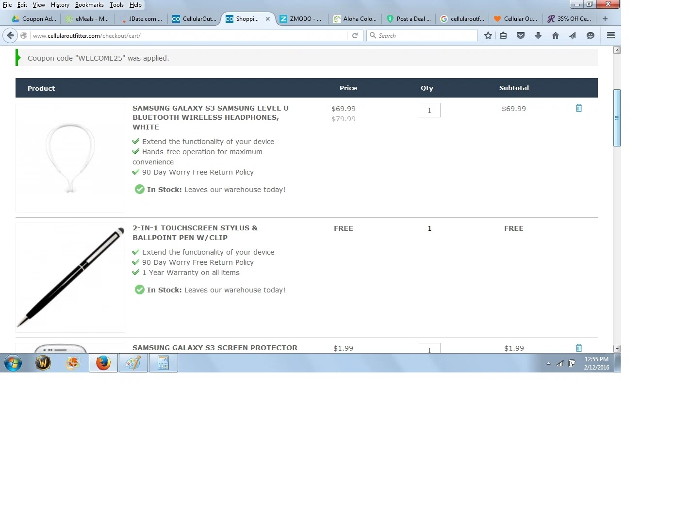
Task: Click the vertical scrollbar thumb
Action: point(617,118)
